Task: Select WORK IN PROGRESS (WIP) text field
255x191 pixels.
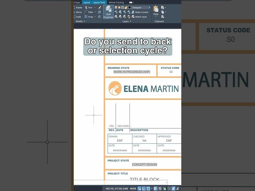Action: pyautogui.click(x=132, y=72)
